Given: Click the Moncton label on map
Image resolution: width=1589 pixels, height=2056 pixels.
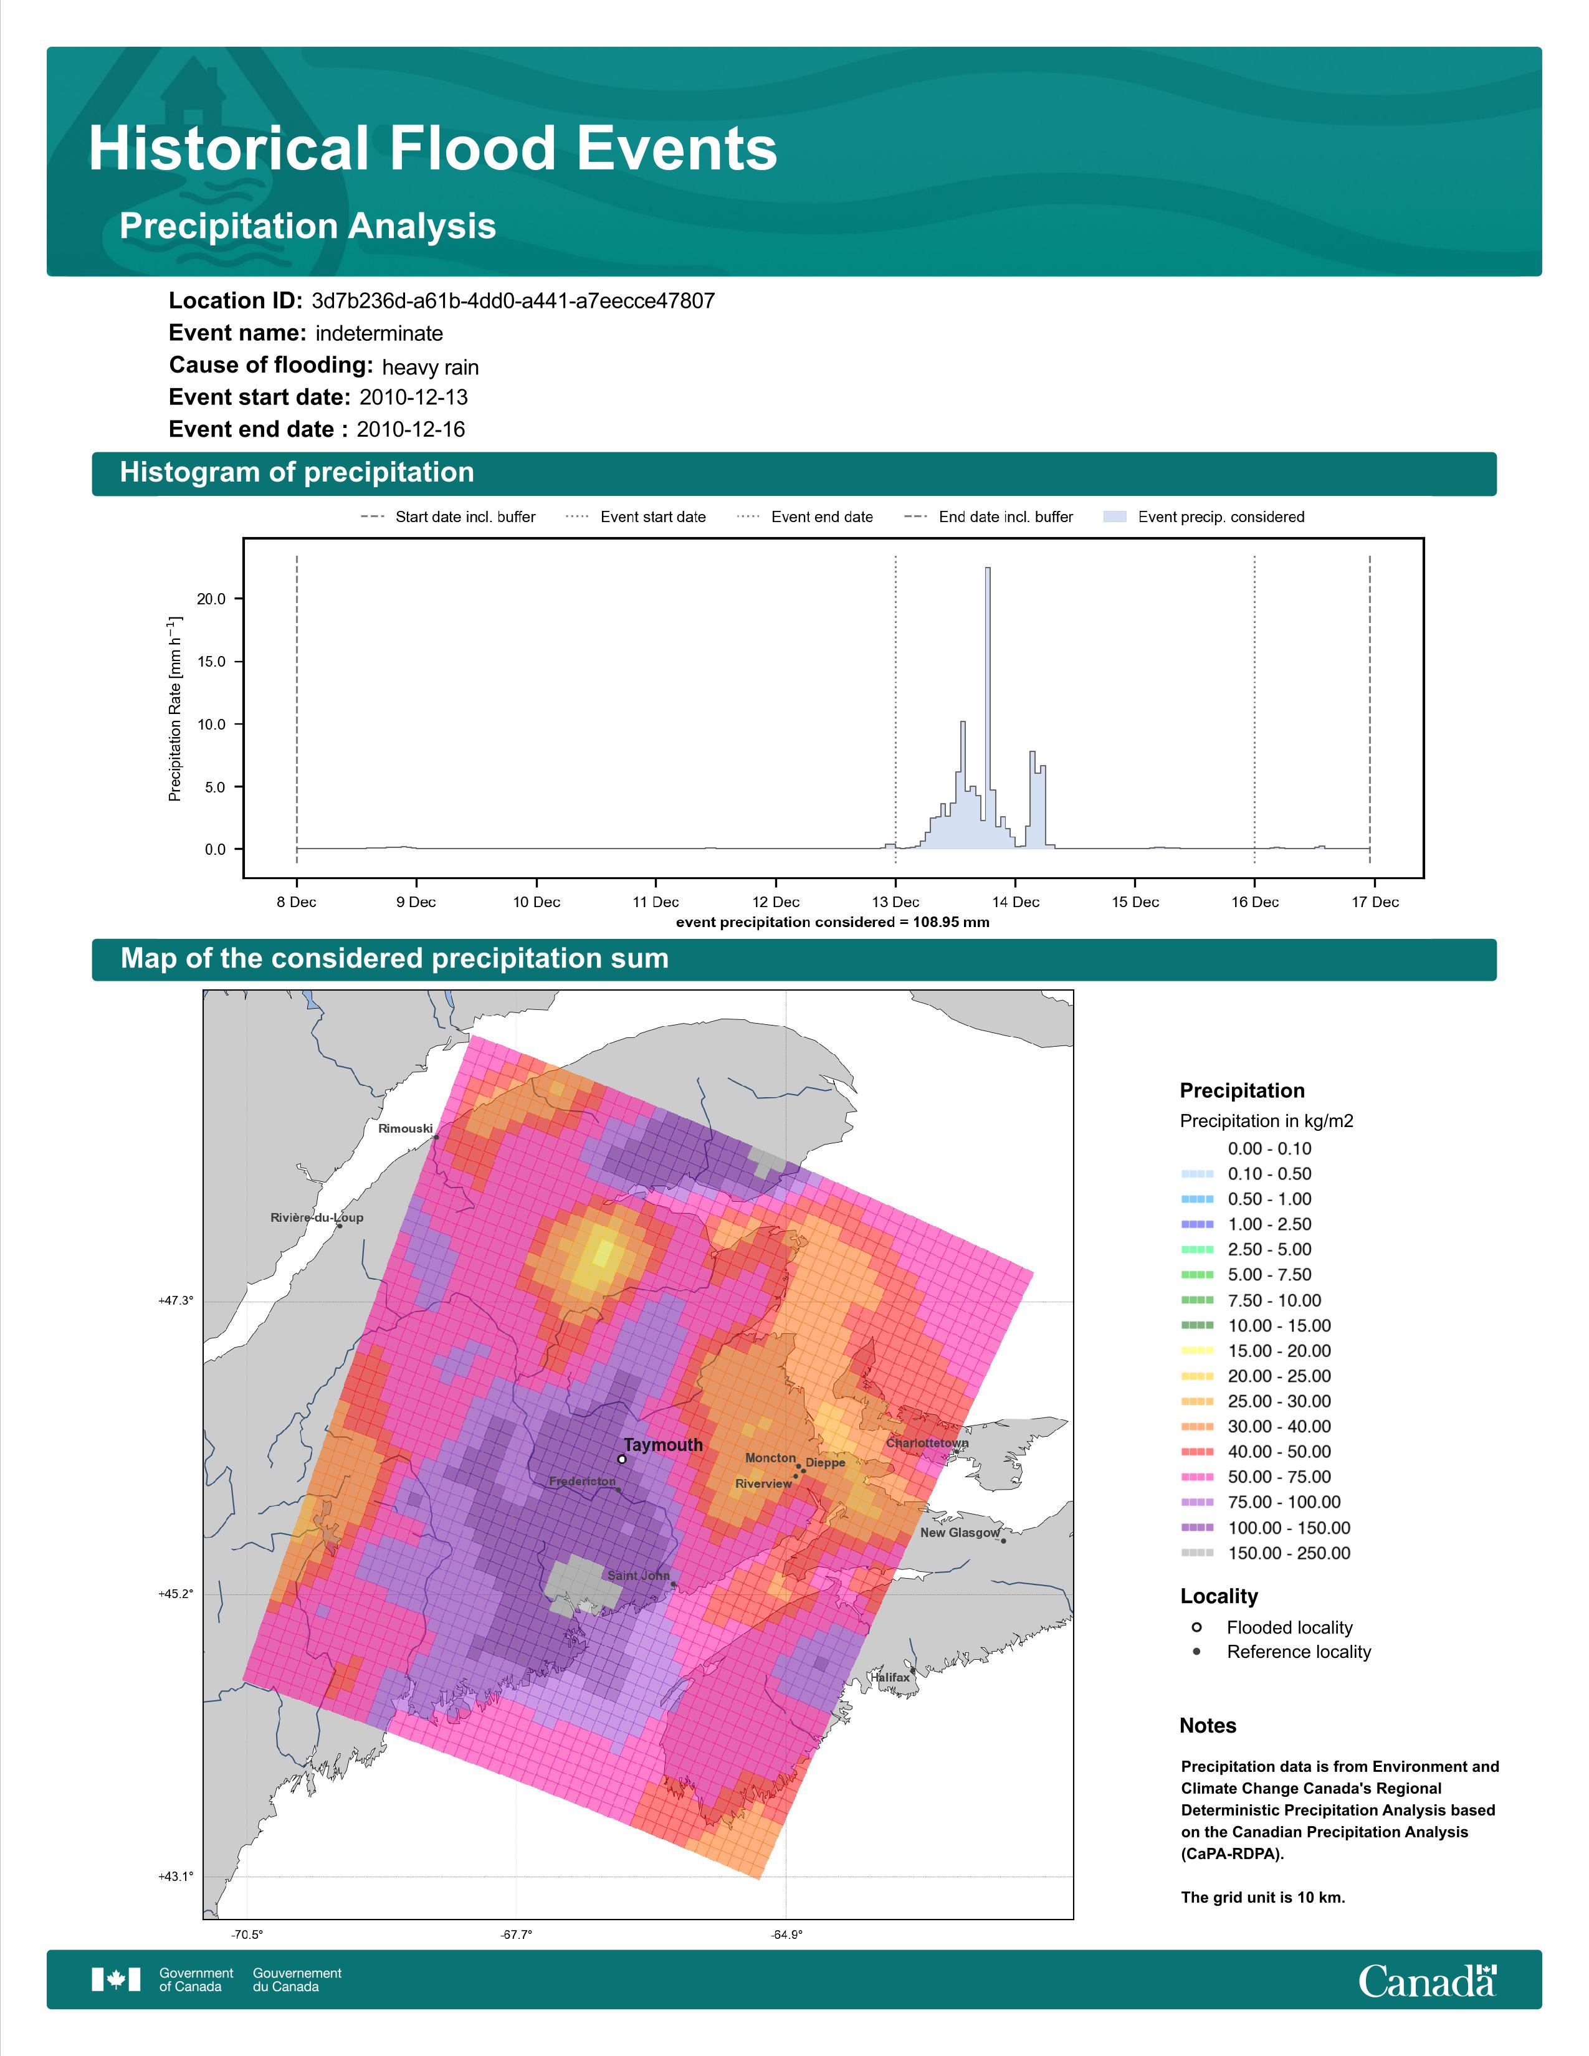Looking at the screenshot, I should (x=770, y=1459).
